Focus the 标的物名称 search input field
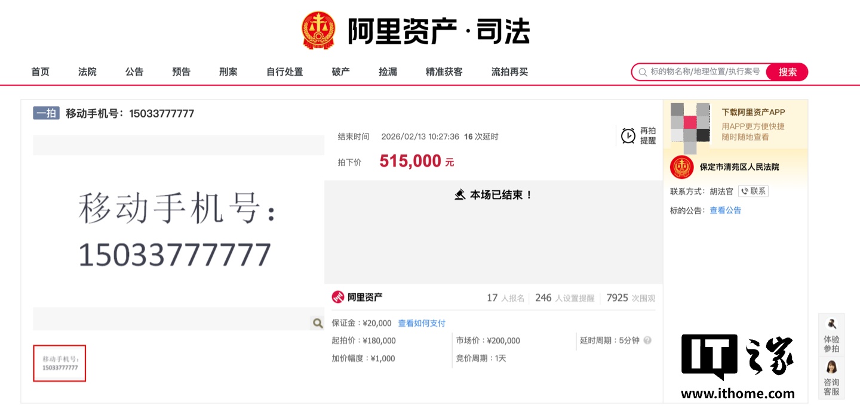Screen dimensions: 860x412 click(705, 72)
